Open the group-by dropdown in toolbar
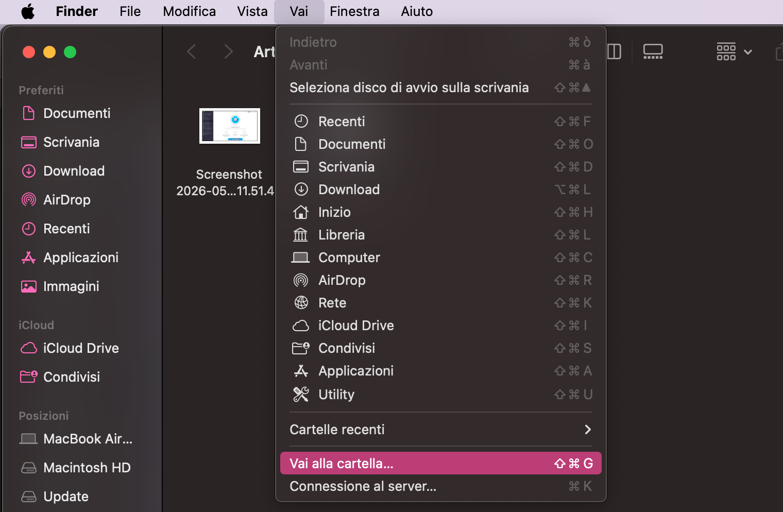Viewport: 783px width, 512px height. point(735,52)
